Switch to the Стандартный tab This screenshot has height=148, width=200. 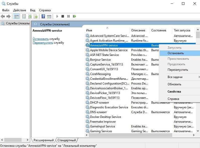tap(66, 140)
